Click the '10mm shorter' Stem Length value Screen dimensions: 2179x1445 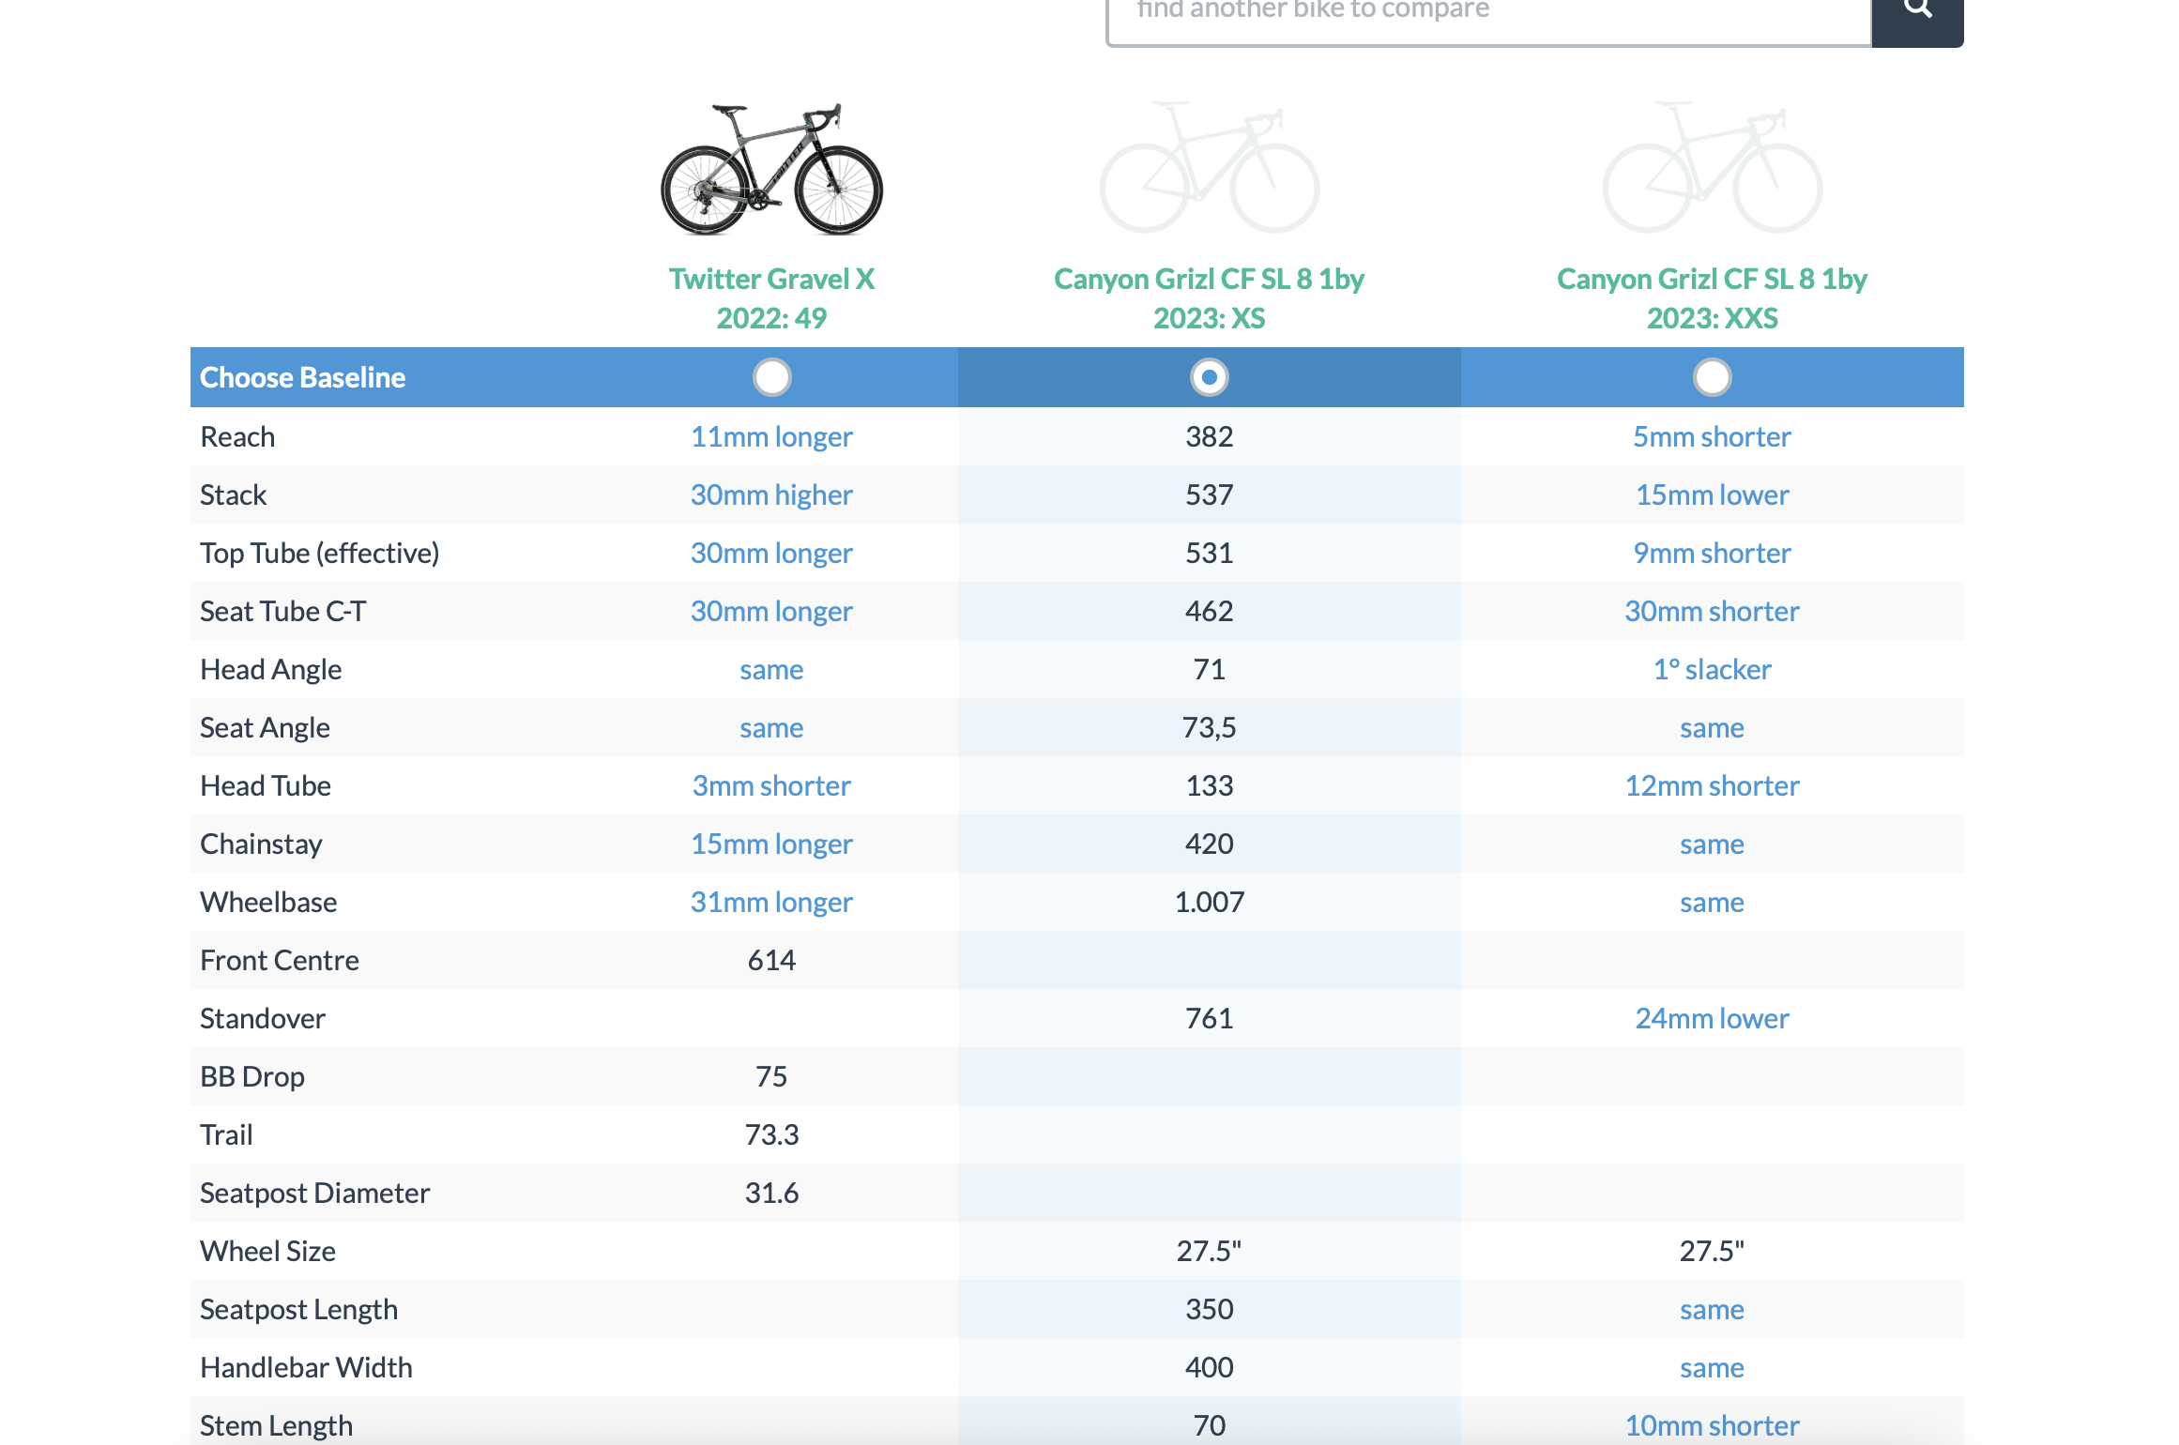[1713, 1425]
